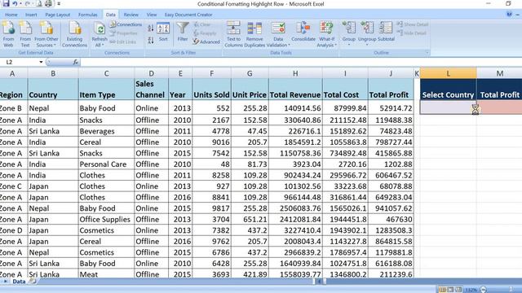
Task: Switch to Page Break Preview in status bar
Action: pyautogui.click(x=458, y=290)
